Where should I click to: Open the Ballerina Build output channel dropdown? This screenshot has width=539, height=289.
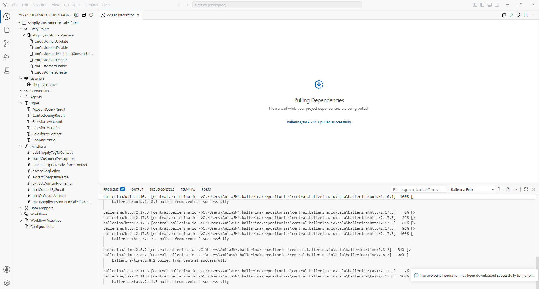click(x=472, y=189)
